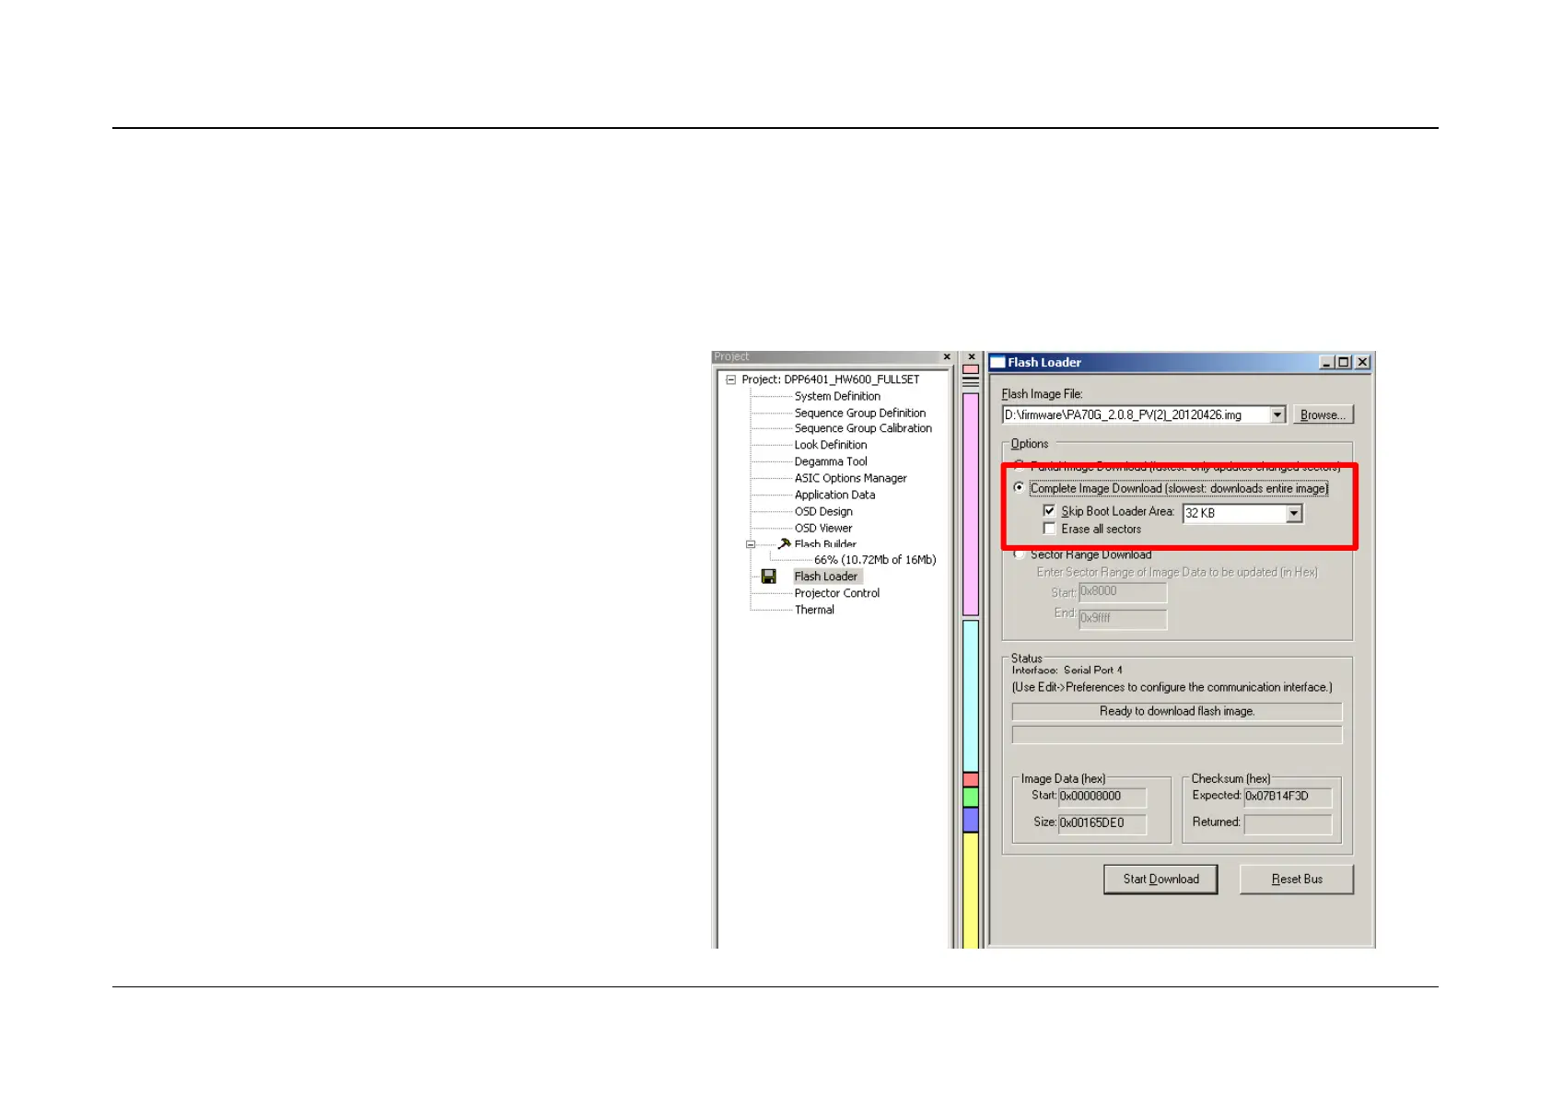Click the empty download progress bar

(x=1177, y=735)
